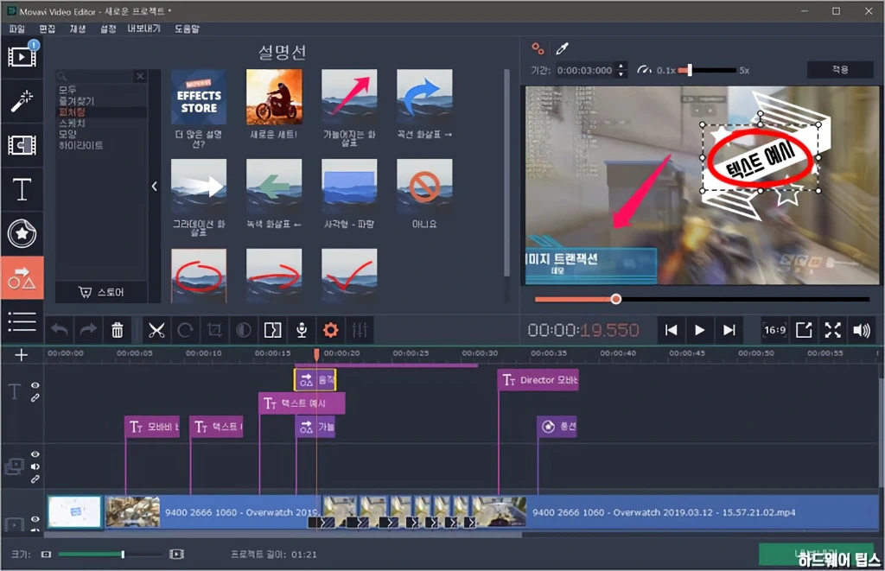Open the transition wizard button
The height and width of the screenshot is (571, 885).
point(272,330)
